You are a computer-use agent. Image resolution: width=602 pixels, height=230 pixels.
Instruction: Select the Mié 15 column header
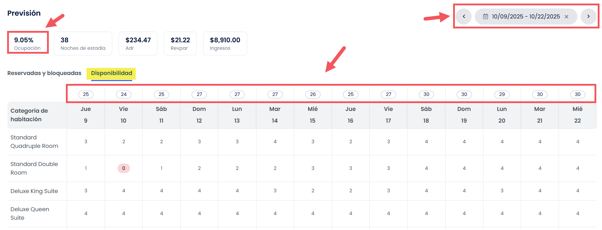coord(312,115)
